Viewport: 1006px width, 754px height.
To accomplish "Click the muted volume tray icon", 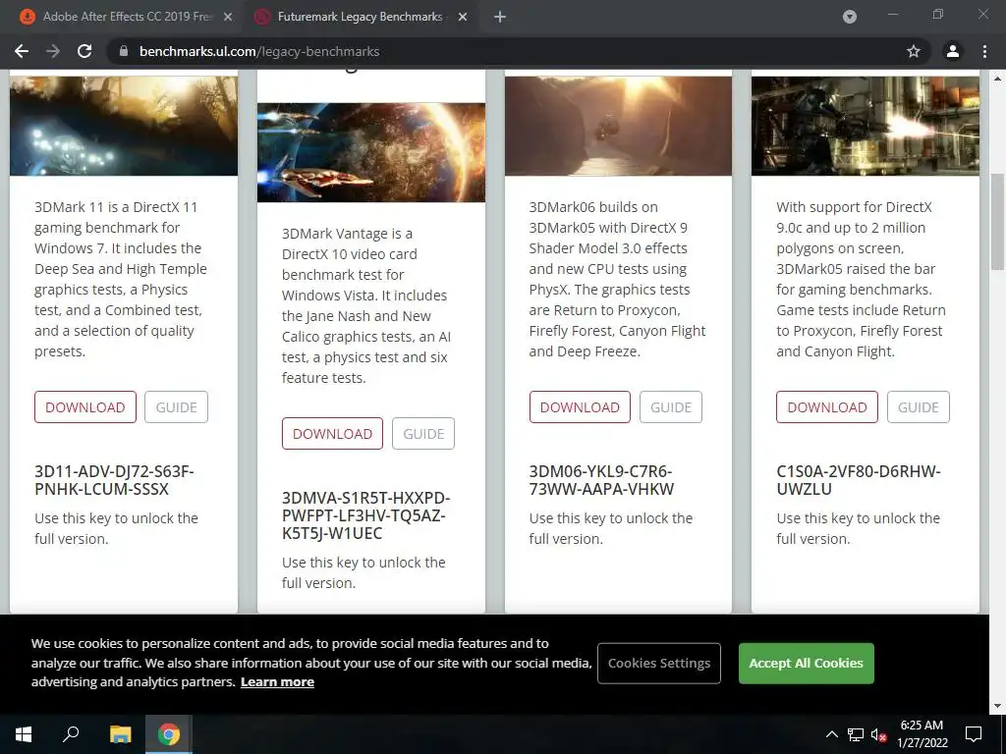I will pos(878,734).
